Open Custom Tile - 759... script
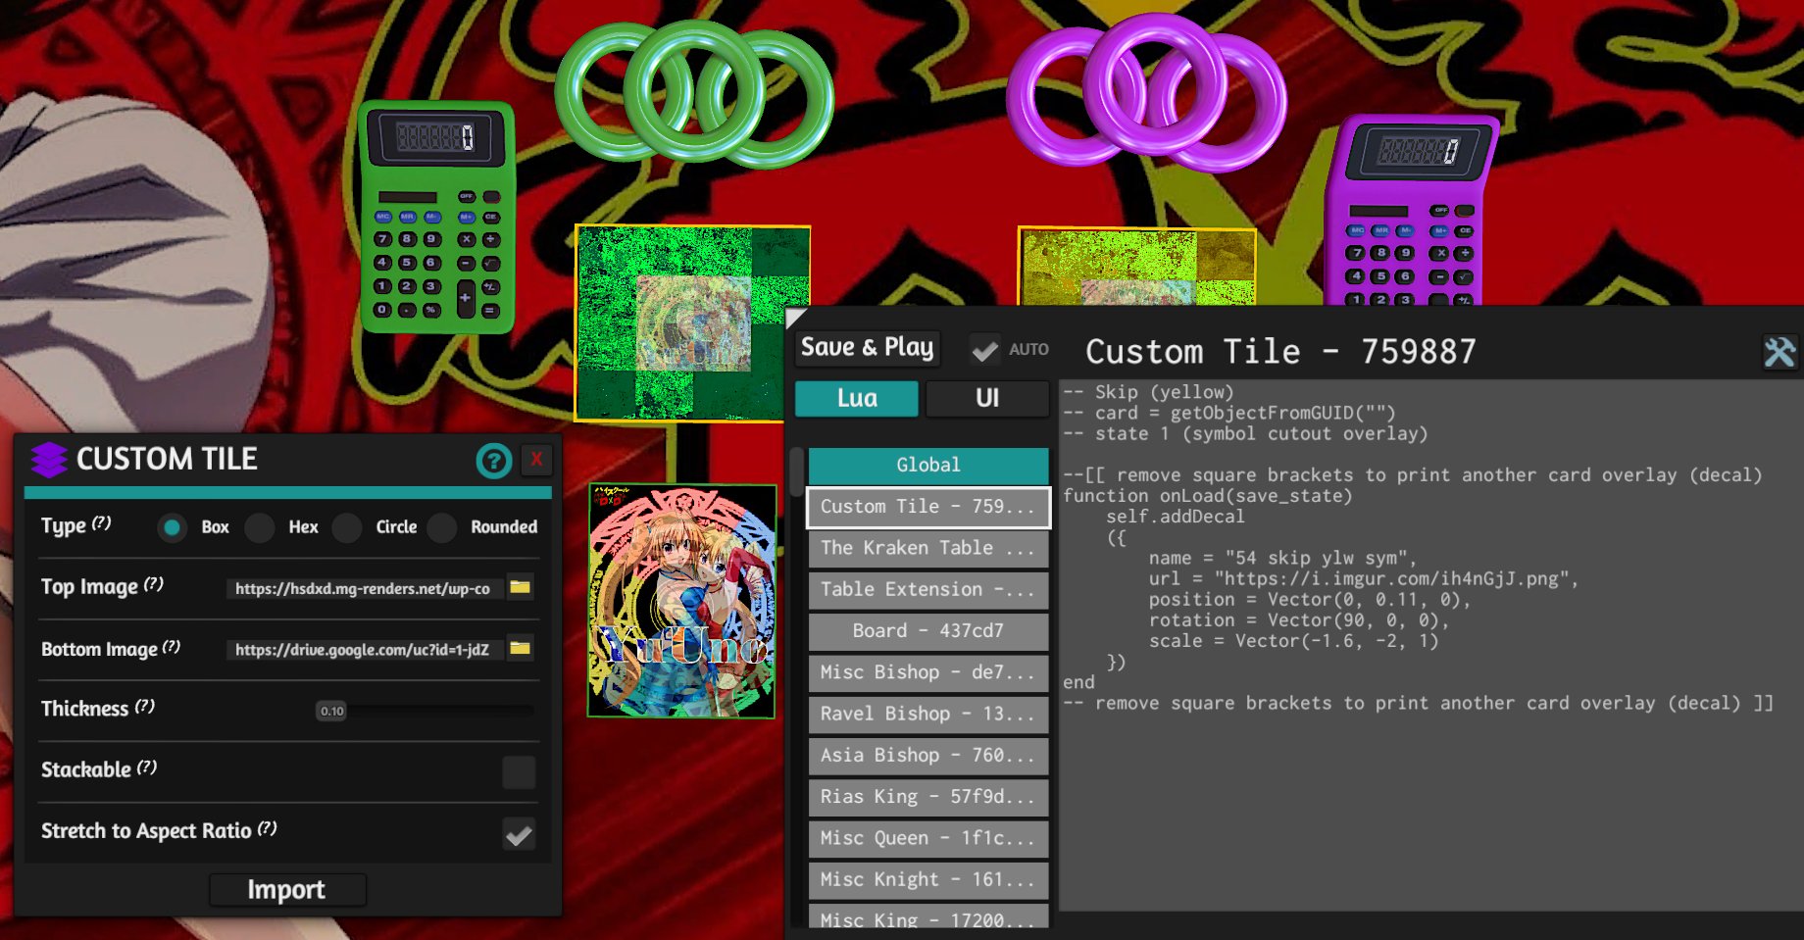This screenshot has height=940, width=1804. [927, 507]
